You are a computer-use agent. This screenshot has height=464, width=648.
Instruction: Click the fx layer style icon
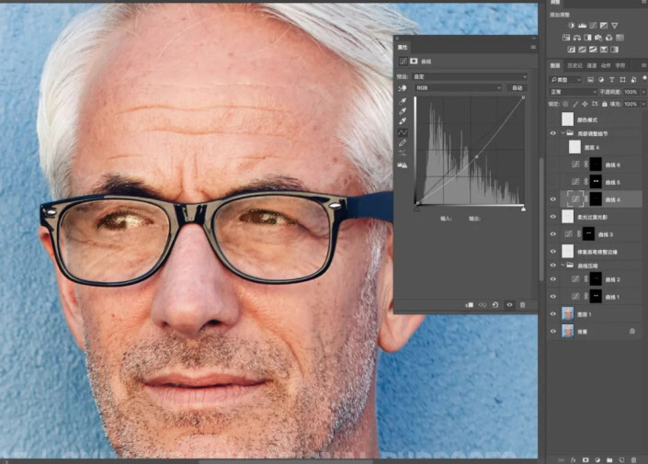pos(573,457)
